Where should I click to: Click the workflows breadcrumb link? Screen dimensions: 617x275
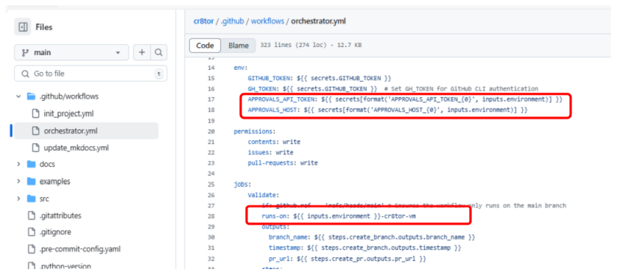coord(267,21)
